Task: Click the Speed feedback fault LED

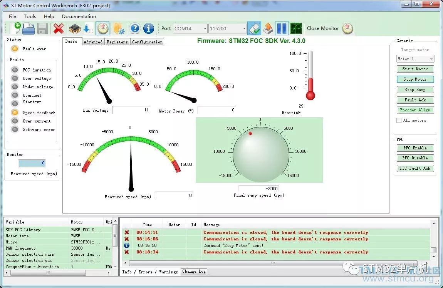Action: coord(15,113)
